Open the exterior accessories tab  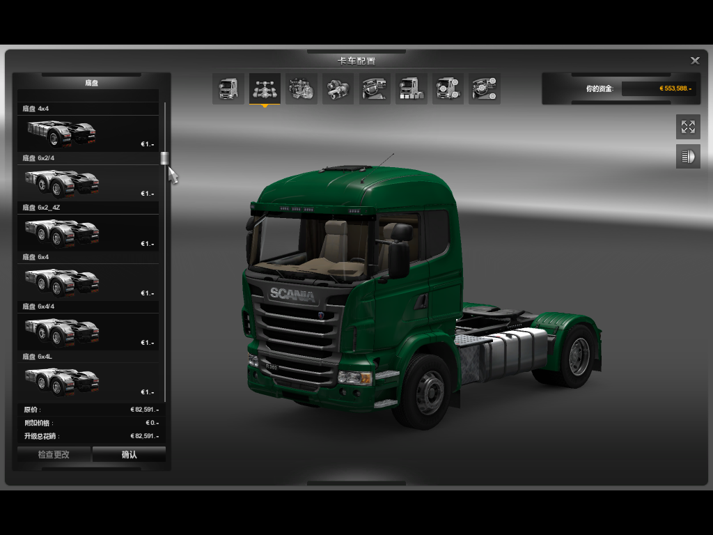(x=448, y=88)
